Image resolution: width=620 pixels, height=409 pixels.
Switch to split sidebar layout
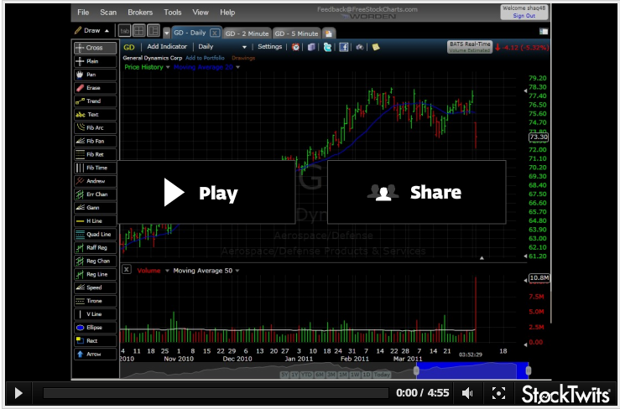[153, 31]
